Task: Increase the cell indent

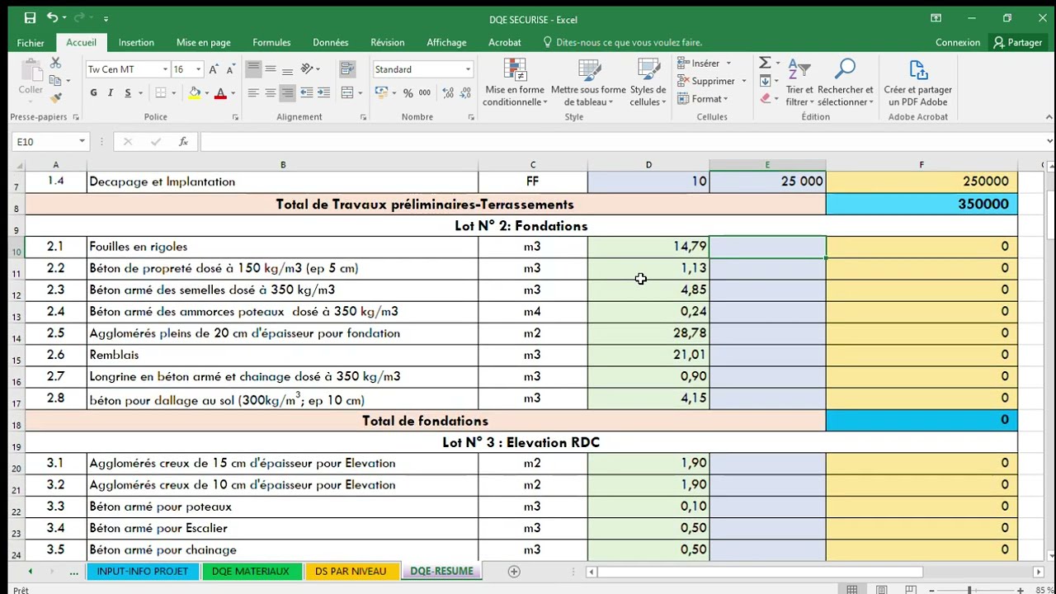Action: coord(323,93)
